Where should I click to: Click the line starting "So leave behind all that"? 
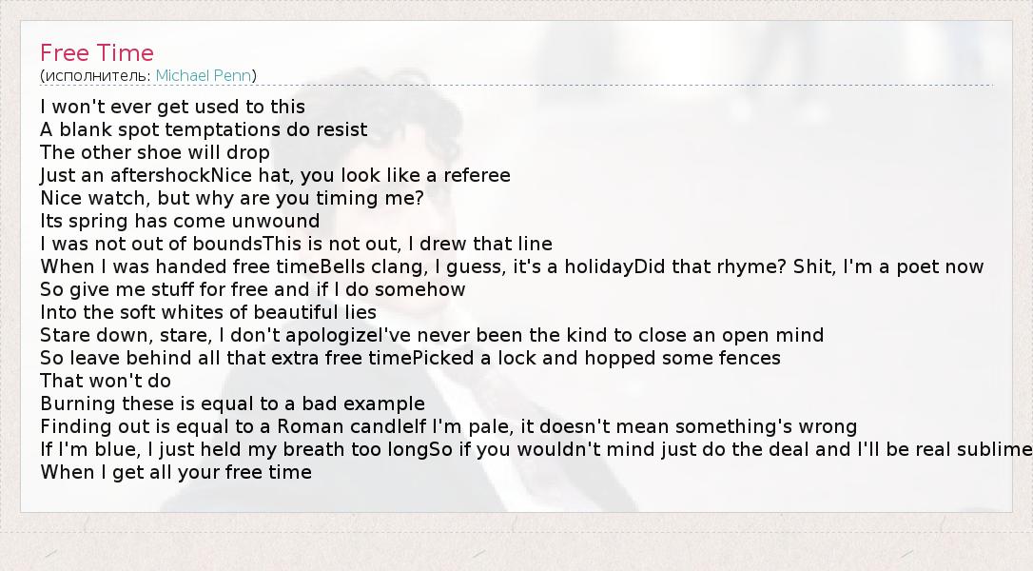[x=410, y=358]
